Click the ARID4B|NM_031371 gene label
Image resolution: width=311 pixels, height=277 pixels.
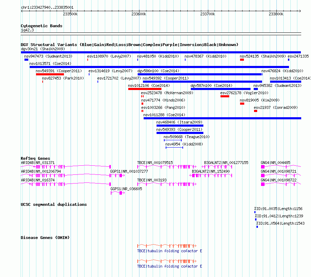tap(38, 163)
